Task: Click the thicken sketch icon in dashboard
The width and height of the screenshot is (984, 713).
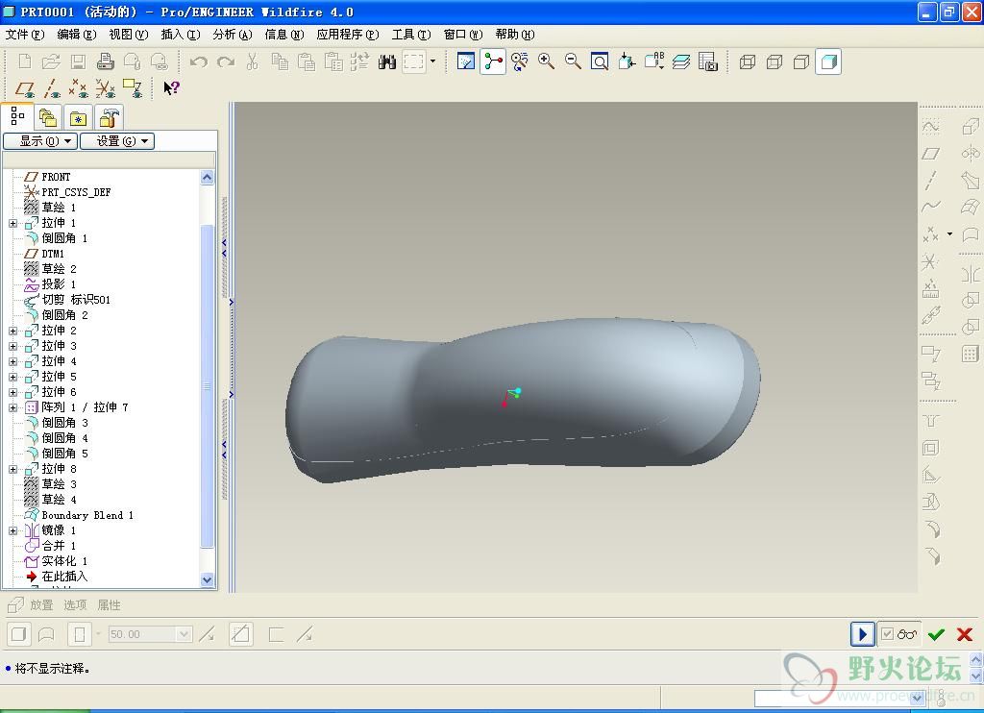Action: pos(276,634)
